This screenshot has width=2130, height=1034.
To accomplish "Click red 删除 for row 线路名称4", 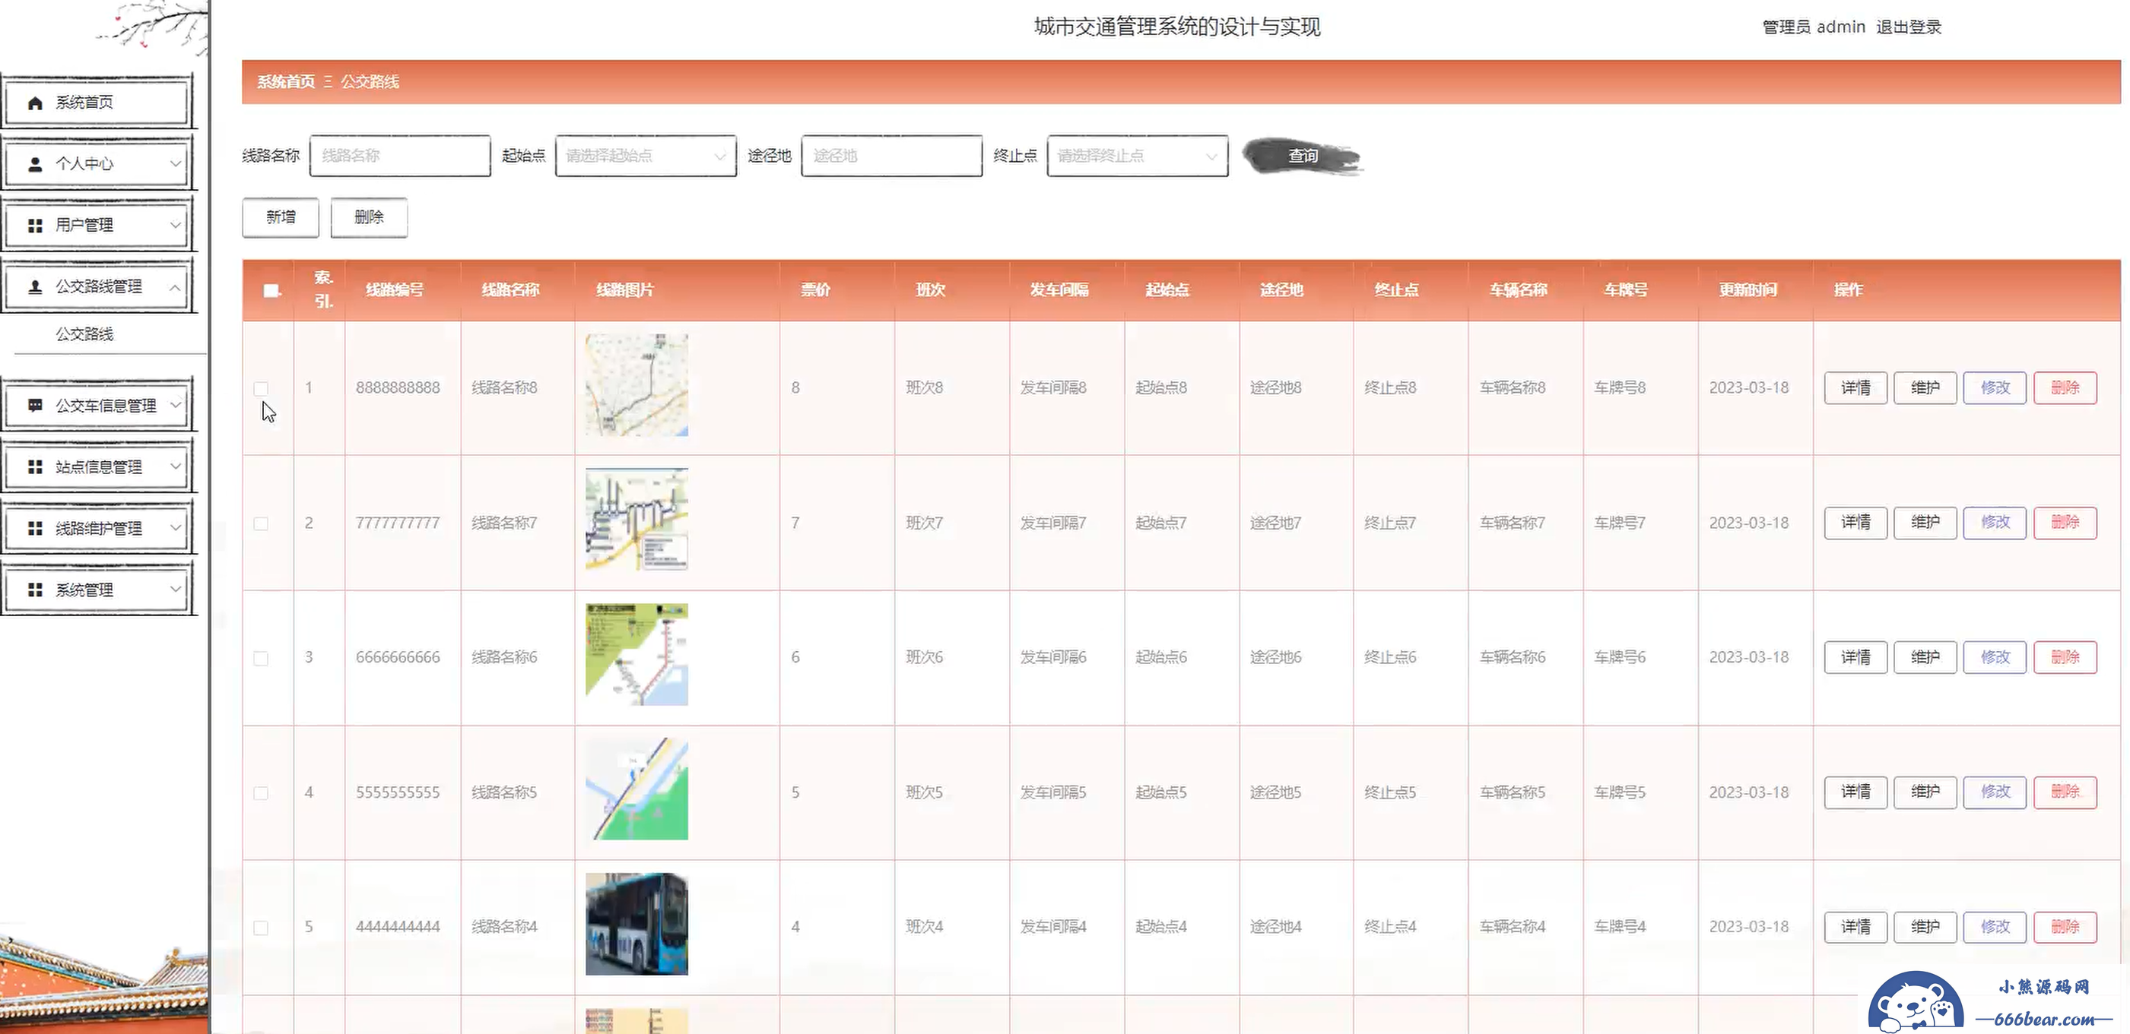I will 2065,927.
